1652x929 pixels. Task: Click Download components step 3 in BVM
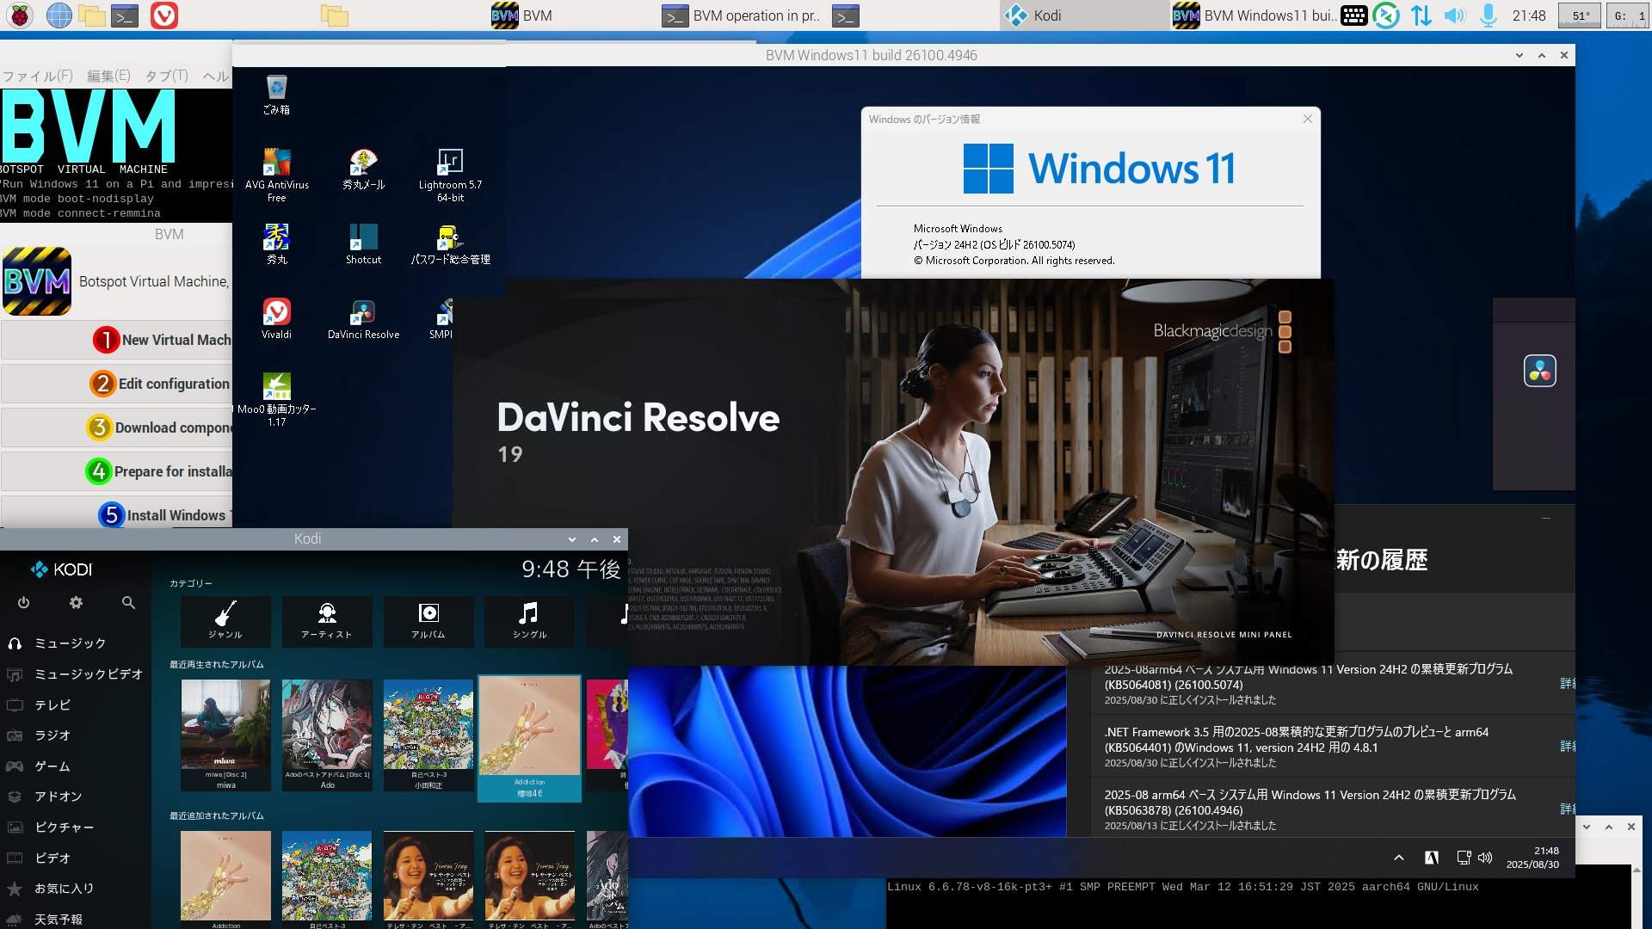coord(117,428)
